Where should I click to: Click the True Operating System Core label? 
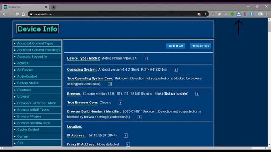90,79
